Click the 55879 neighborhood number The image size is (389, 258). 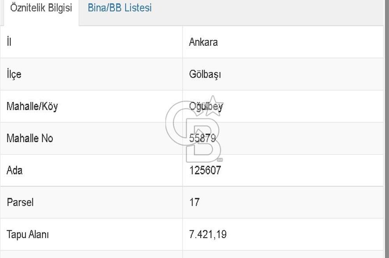[x=202, y=138]
